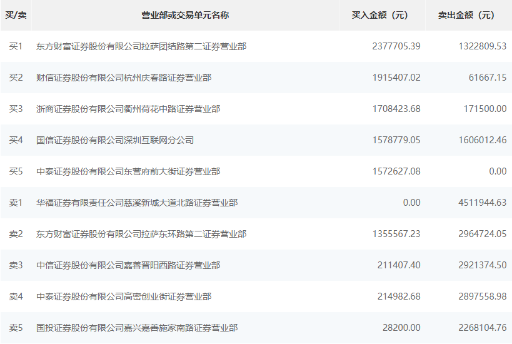Click buy amount 1355567.23

coord(396,234)
